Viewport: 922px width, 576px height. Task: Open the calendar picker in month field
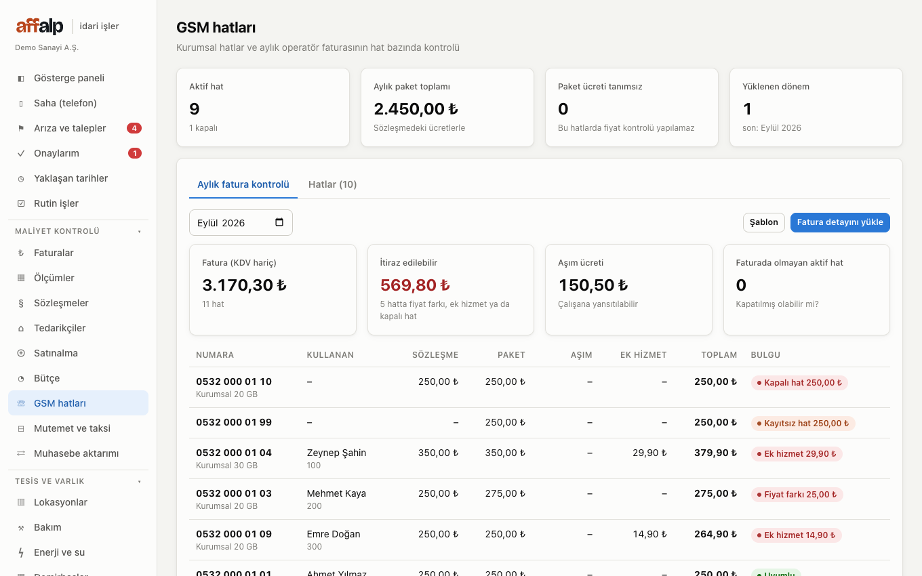(x=279, y=222)
